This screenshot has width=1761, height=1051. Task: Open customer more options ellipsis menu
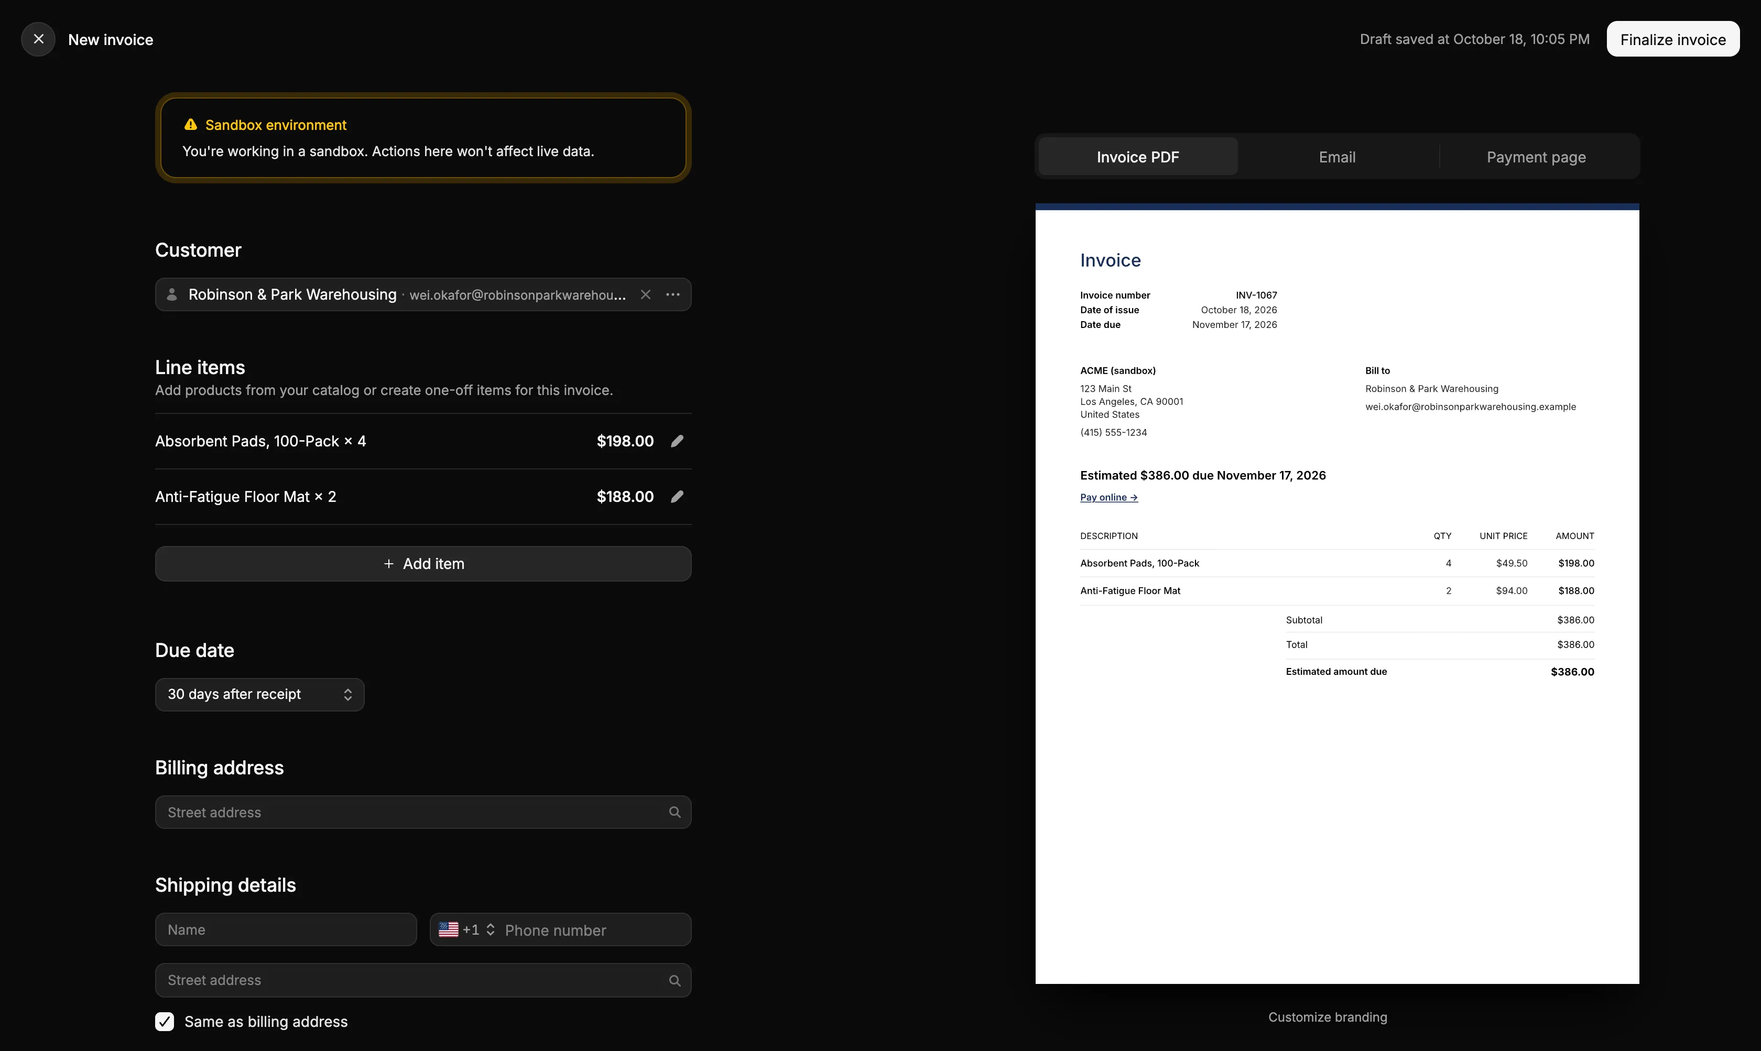pos(673,294)
